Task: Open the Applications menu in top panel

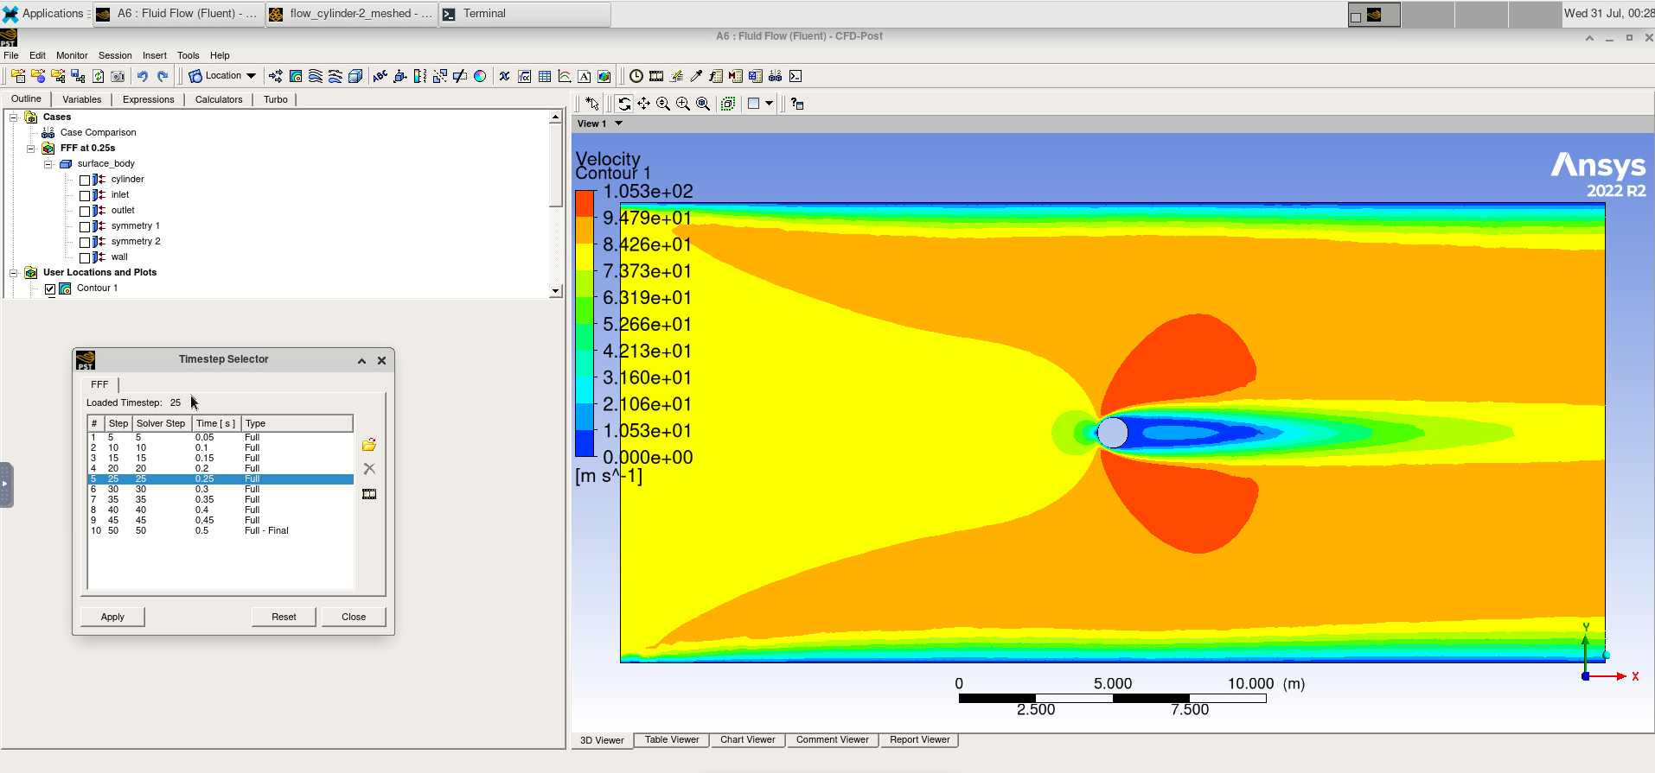Action: (45, 14)
